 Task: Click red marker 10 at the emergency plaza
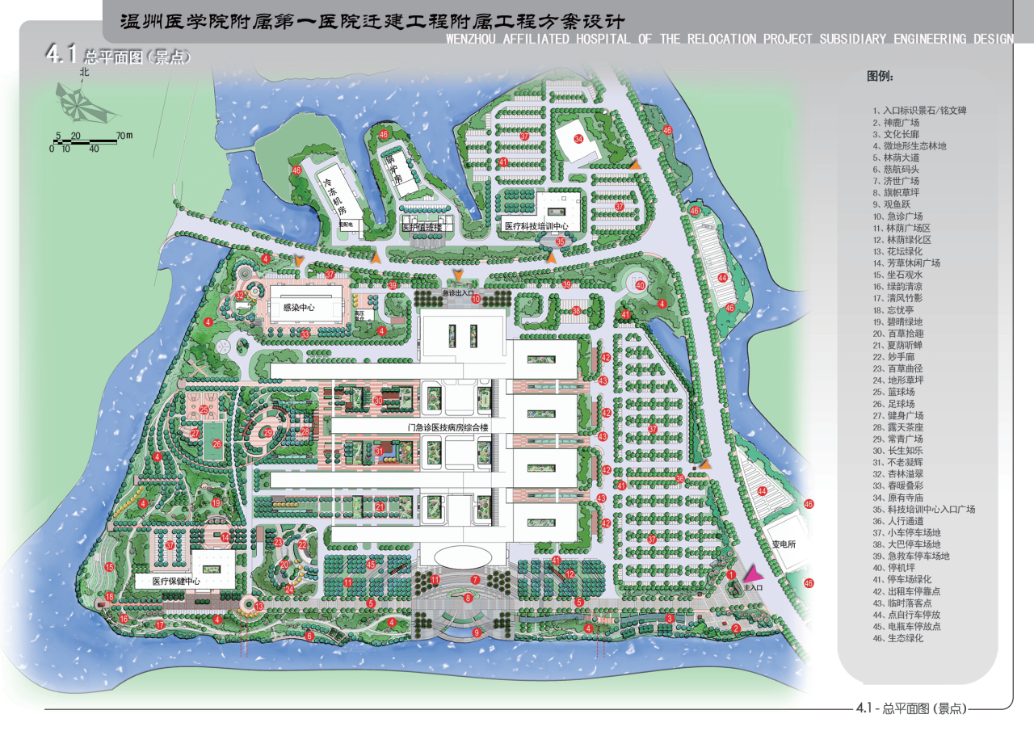[477, 299]
